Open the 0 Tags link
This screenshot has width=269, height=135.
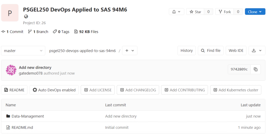(x=61, y=32)
